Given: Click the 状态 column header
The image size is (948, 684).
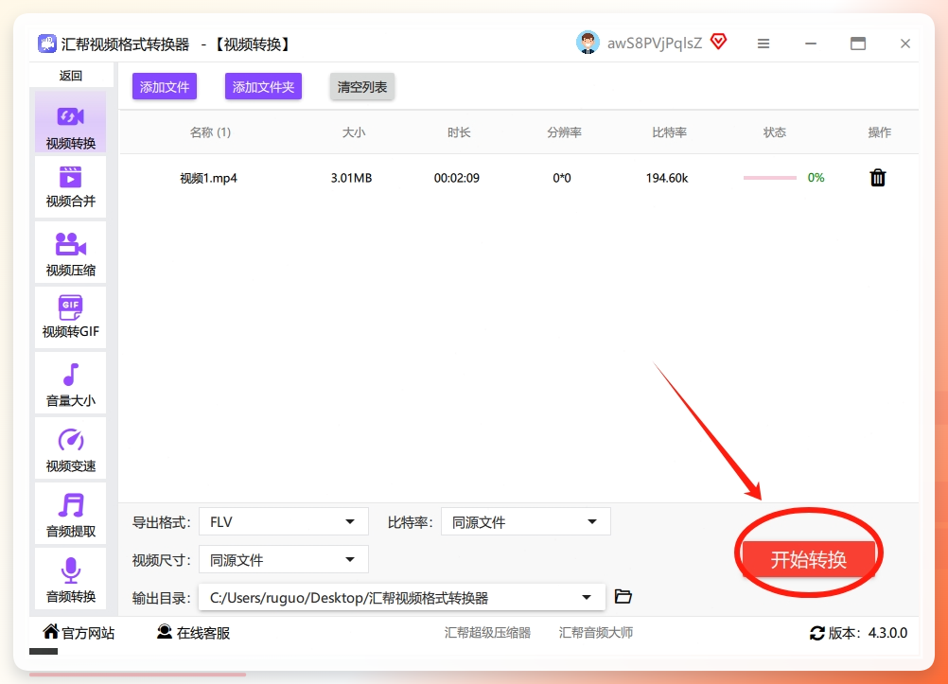Looking at the screenshot, I should coord(775,132).
